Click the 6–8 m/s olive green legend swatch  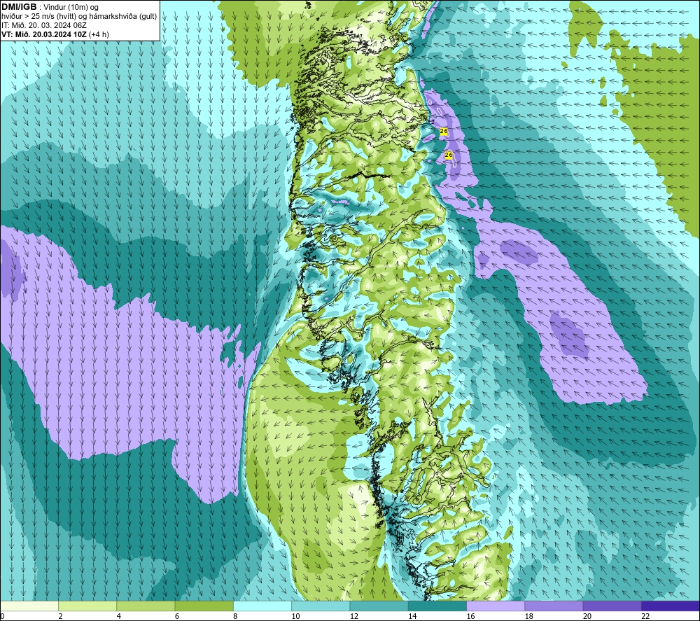[204, 606]
